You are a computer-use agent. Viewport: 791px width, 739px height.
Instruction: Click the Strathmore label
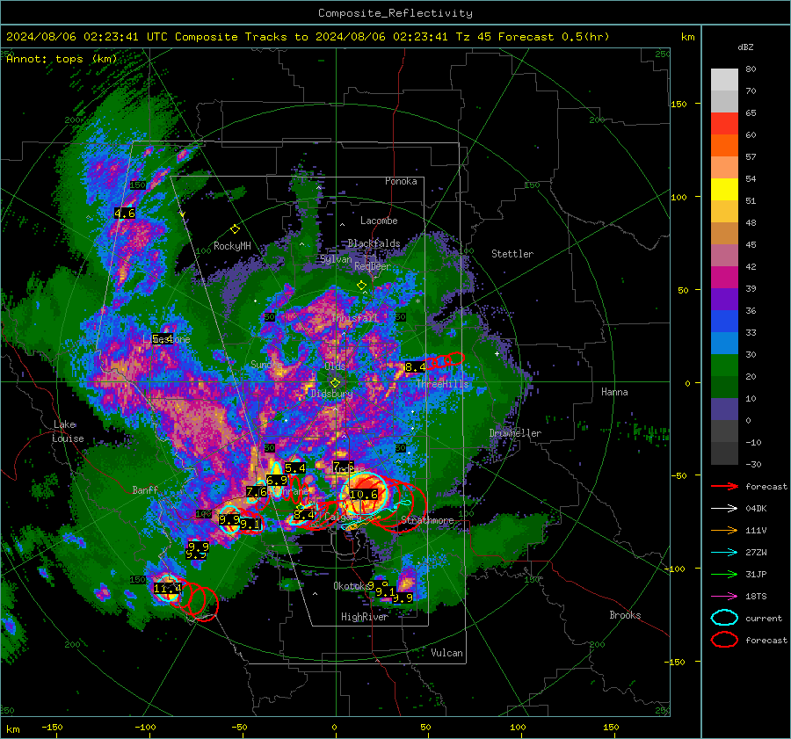[x=427, y=520]
